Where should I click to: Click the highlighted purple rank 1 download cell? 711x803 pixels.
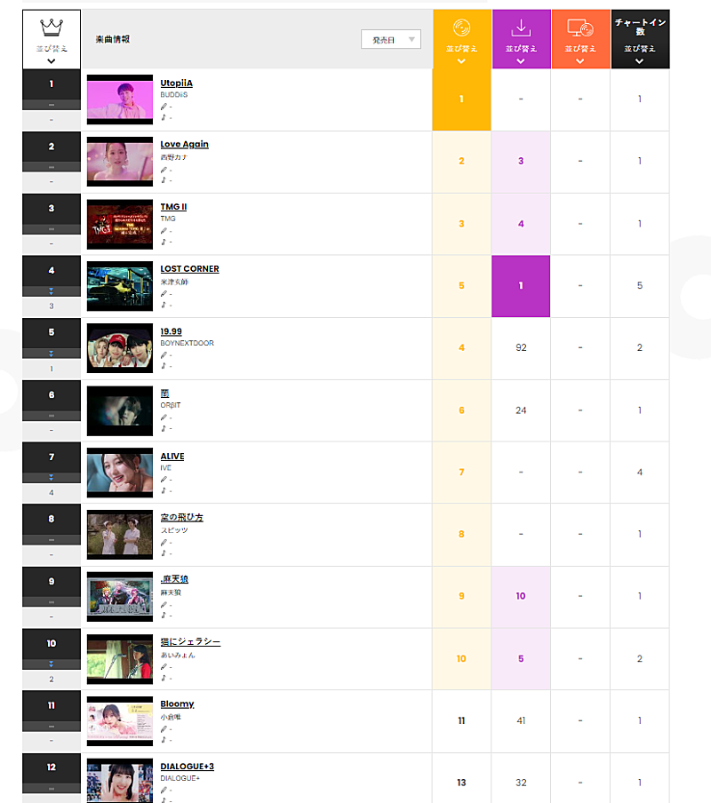[x=521, y=286]
